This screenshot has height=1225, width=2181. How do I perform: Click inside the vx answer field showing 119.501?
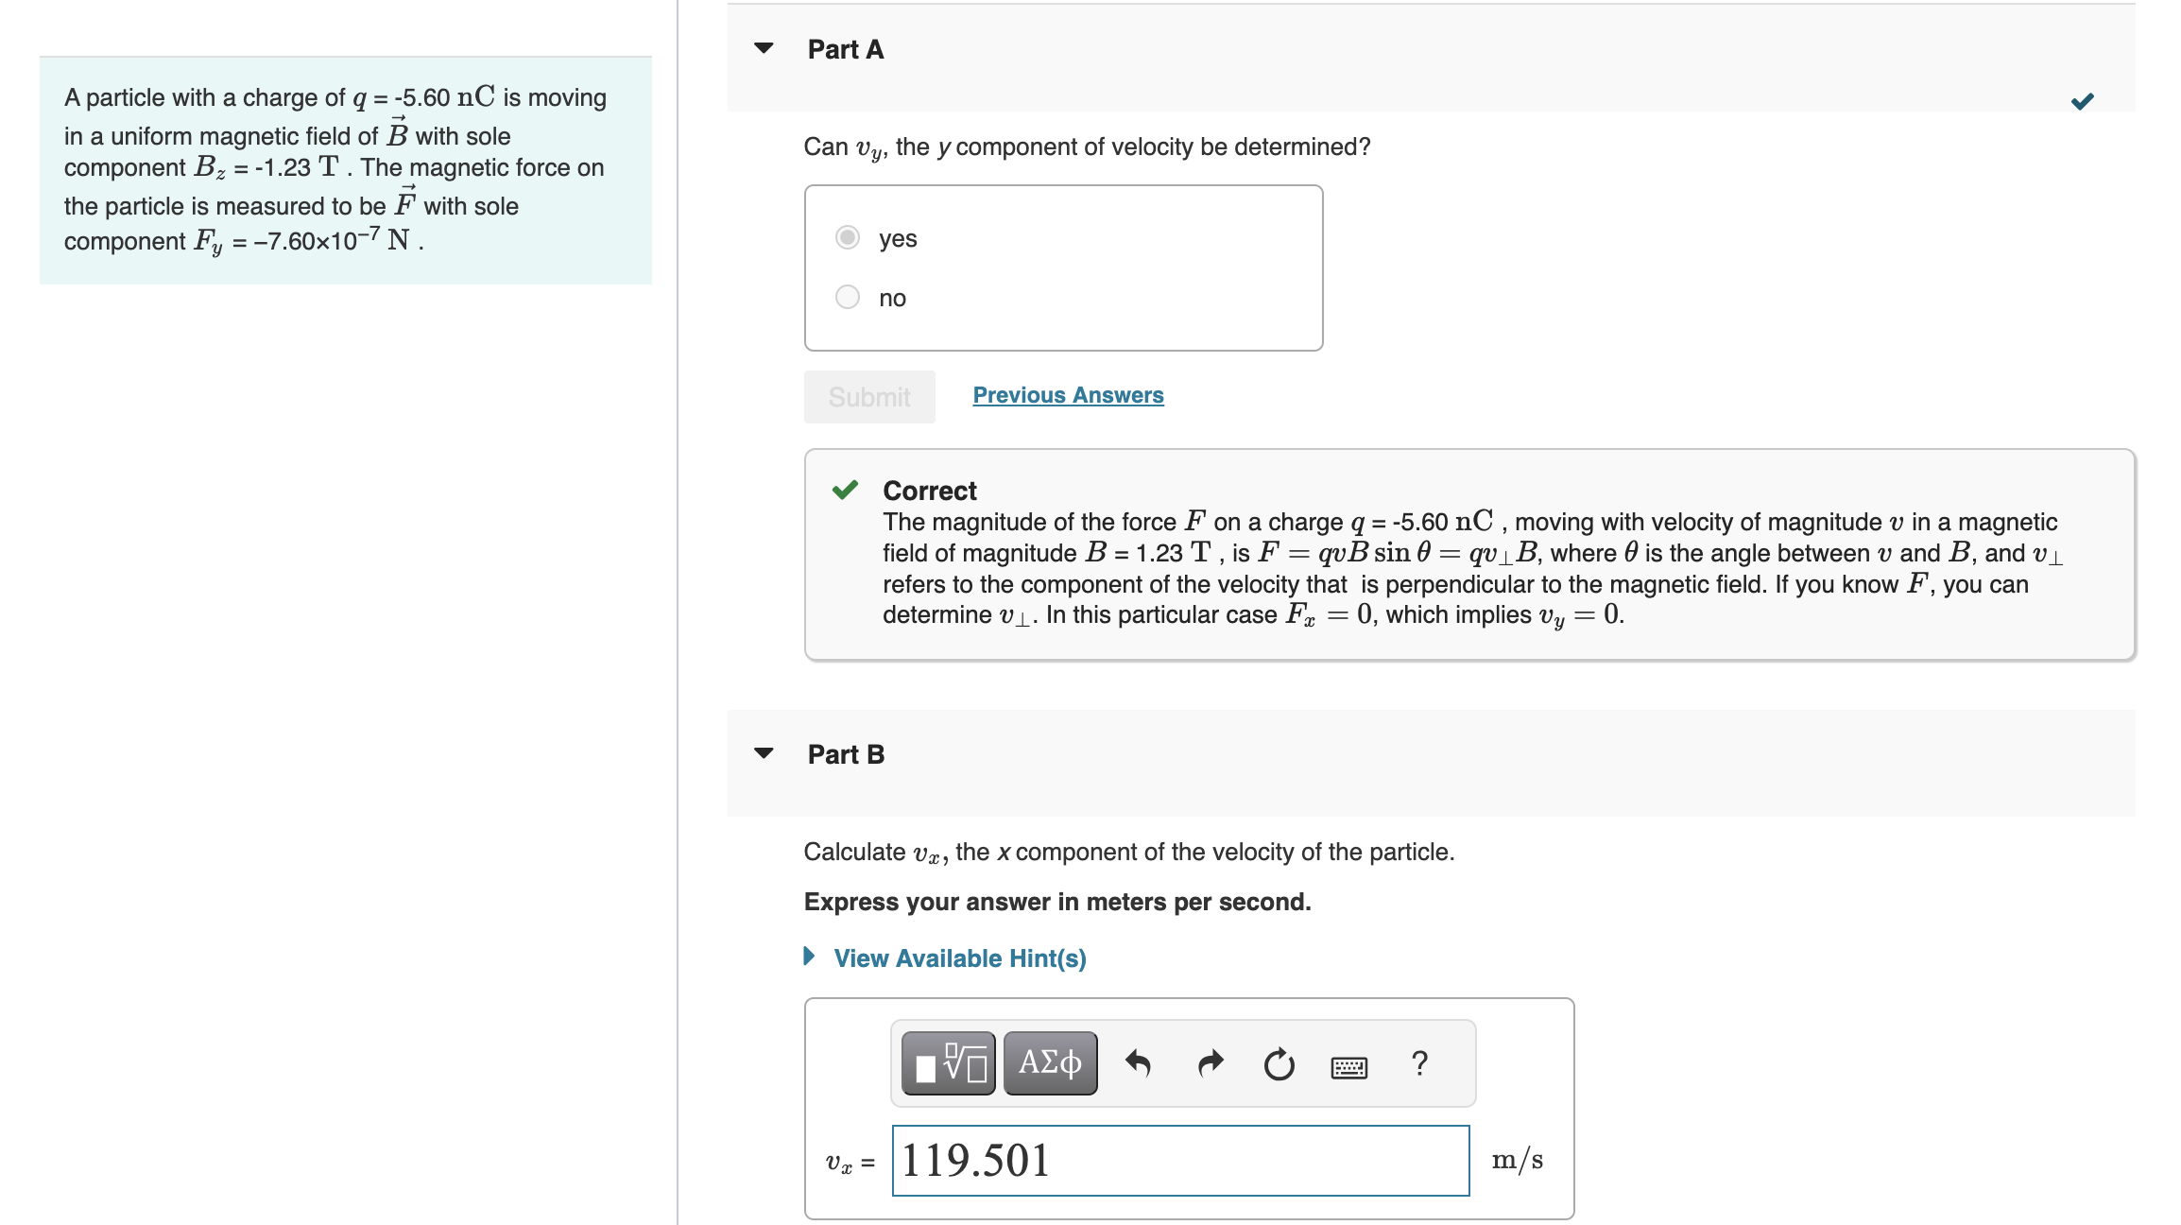click(1179, 1160)
